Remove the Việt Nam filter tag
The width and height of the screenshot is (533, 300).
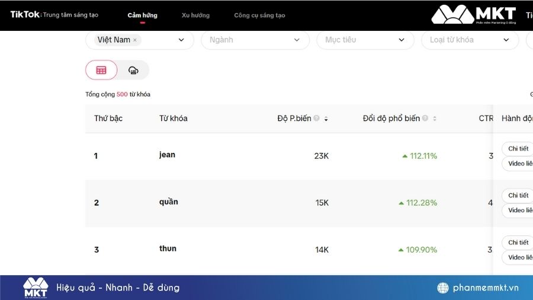click(135, 40)
